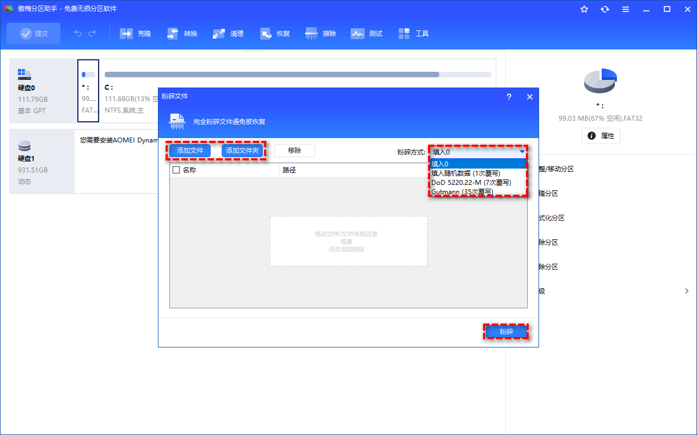Toggle the 名称 select-all checkbox
The image size is (697, 435).
176,170
